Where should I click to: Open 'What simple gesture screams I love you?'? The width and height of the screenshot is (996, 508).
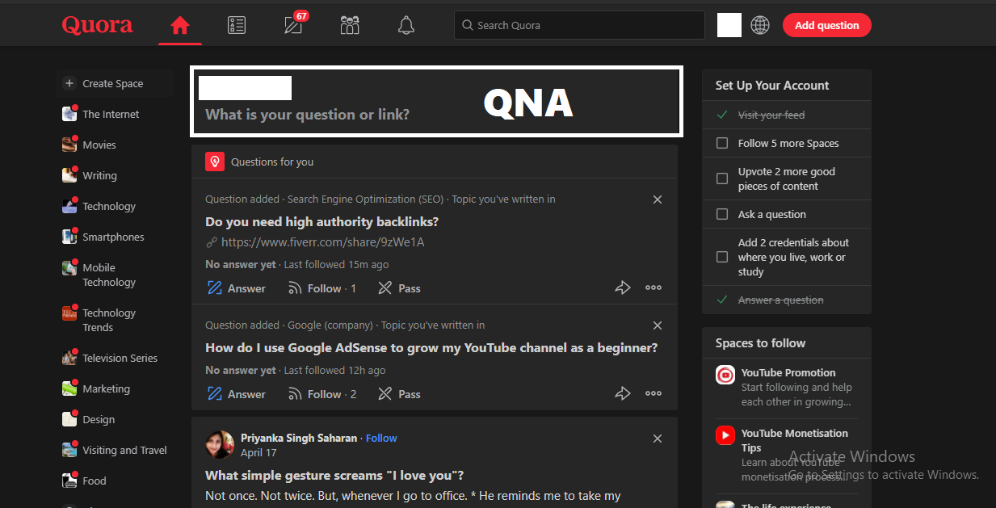click(x=334, y=475)
